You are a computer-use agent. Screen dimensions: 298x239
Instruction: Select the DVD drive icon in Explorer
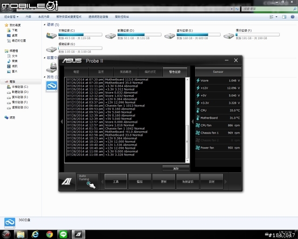52,68
